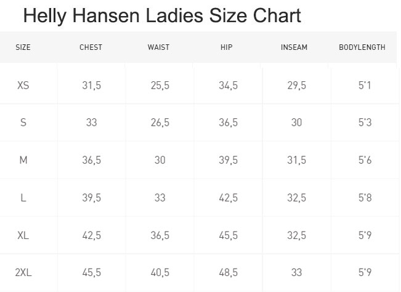Screen dimensions: 401x292
Task: Click the Helly Hansen Ladies Size Chart title
Action: (x=162, y=15)
